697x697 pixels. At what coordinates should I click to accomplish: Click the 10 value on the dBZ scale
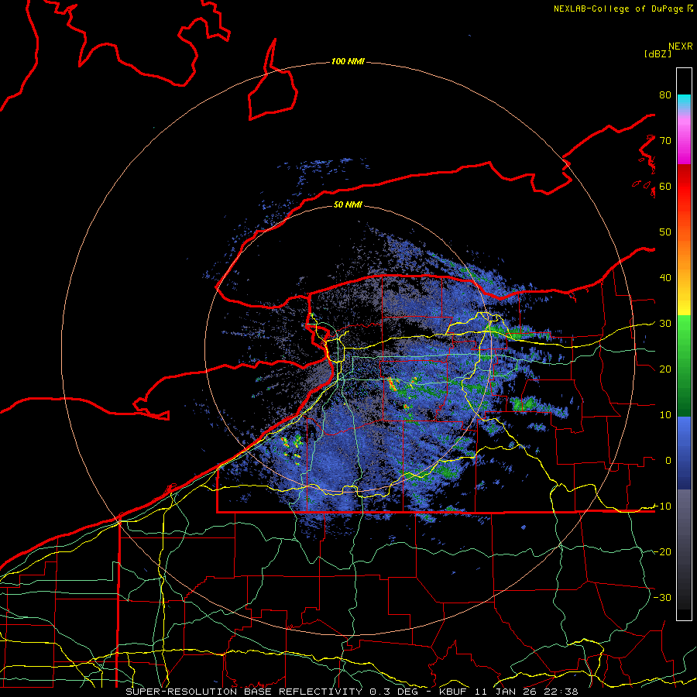(x=665, y=415)
